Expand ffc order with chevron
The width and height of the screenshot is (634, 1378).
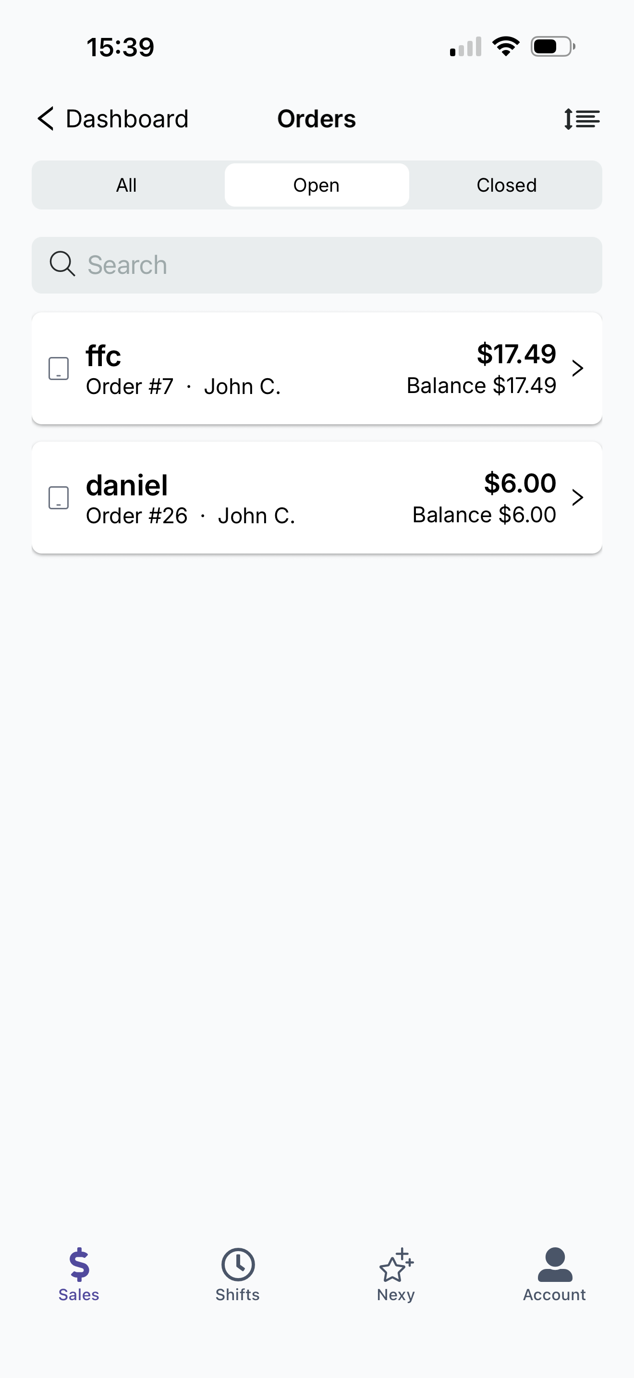(577, 369)
